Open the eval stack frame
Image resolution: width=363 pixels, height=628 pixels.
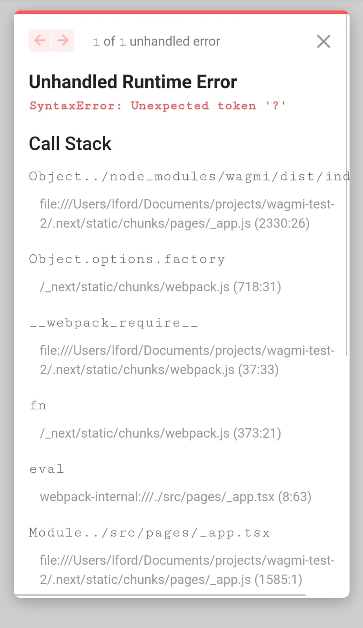47,469
